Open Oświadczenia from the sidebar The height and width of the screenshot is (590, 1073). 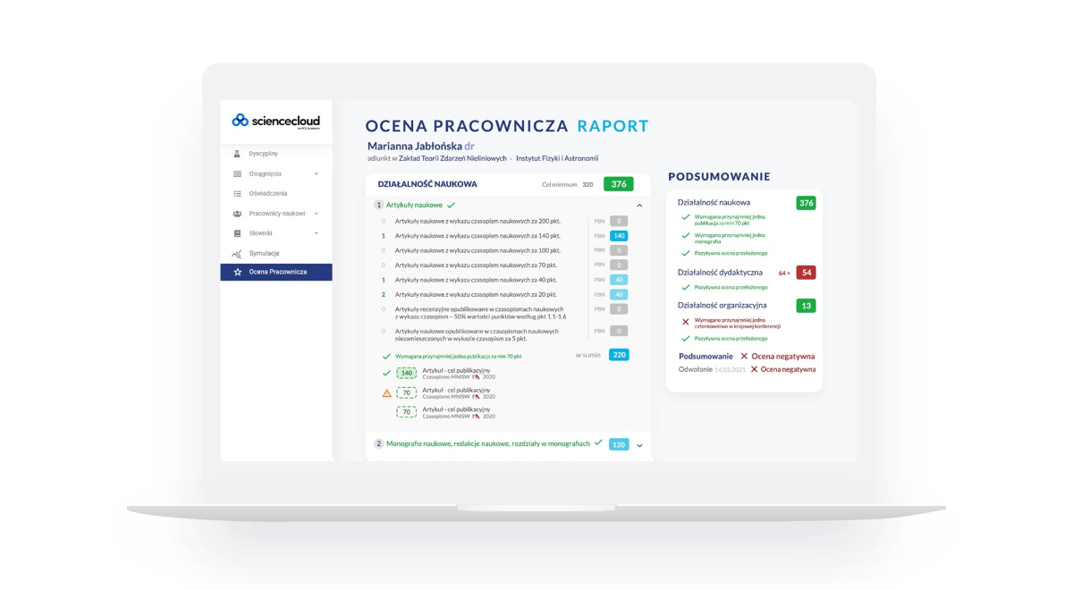[x=267, y=193]
